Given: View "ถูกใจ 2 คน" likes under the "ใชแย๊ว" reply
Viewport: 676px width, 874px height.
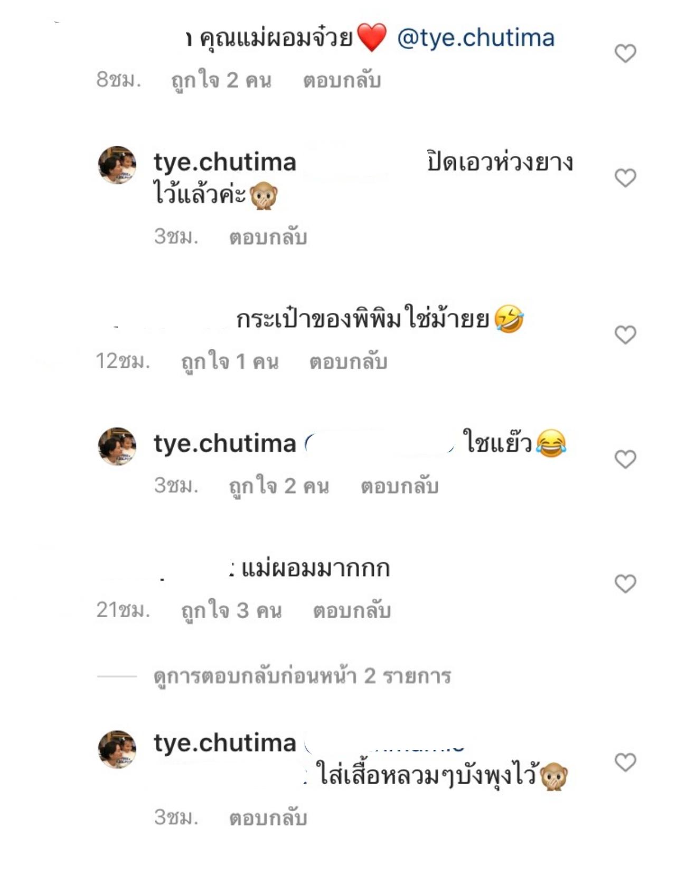Looking at the screenshot, I should pos(278,486).
